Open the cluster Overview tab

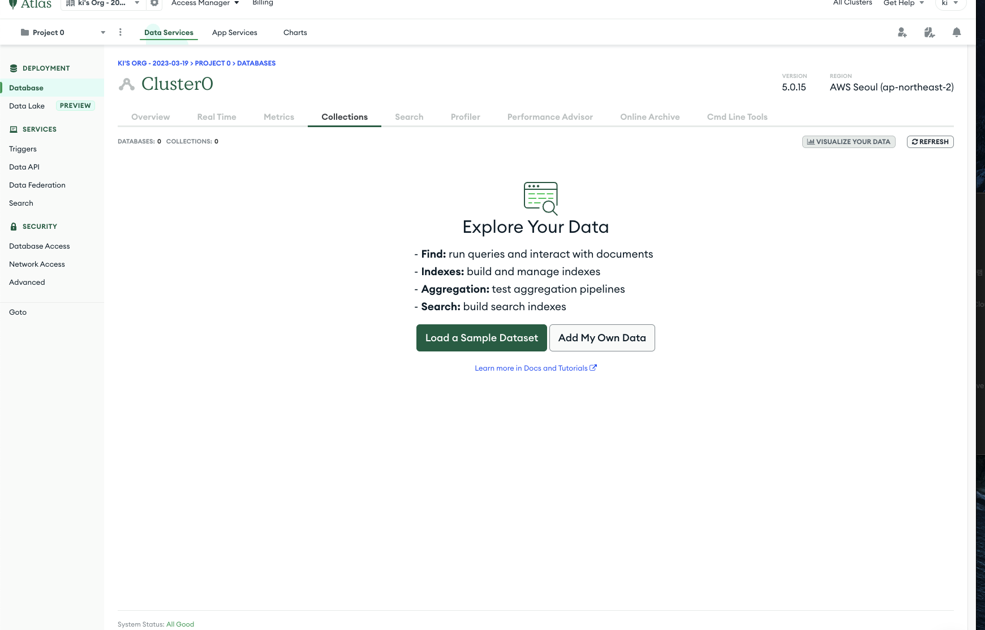click(150, 117)
